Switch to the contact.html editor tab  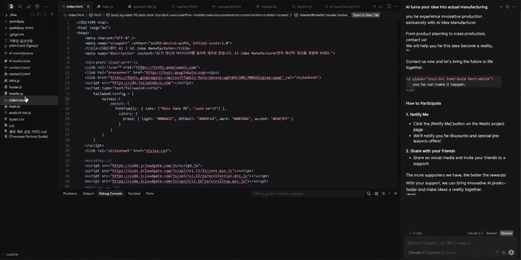coord(185,6)
